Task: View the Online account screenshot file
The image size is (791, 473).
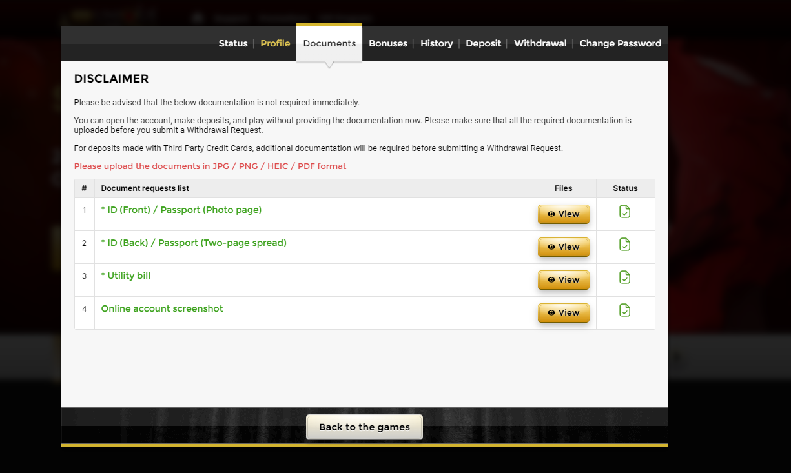Action: [563, 313]
